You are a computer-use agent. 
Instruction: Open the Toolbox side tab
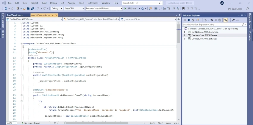(x=3, y=34)
